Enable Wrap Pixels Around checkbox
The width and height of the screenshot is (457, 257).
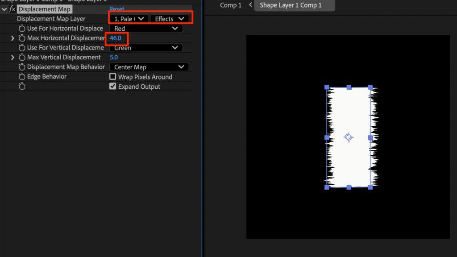[113, 77]
